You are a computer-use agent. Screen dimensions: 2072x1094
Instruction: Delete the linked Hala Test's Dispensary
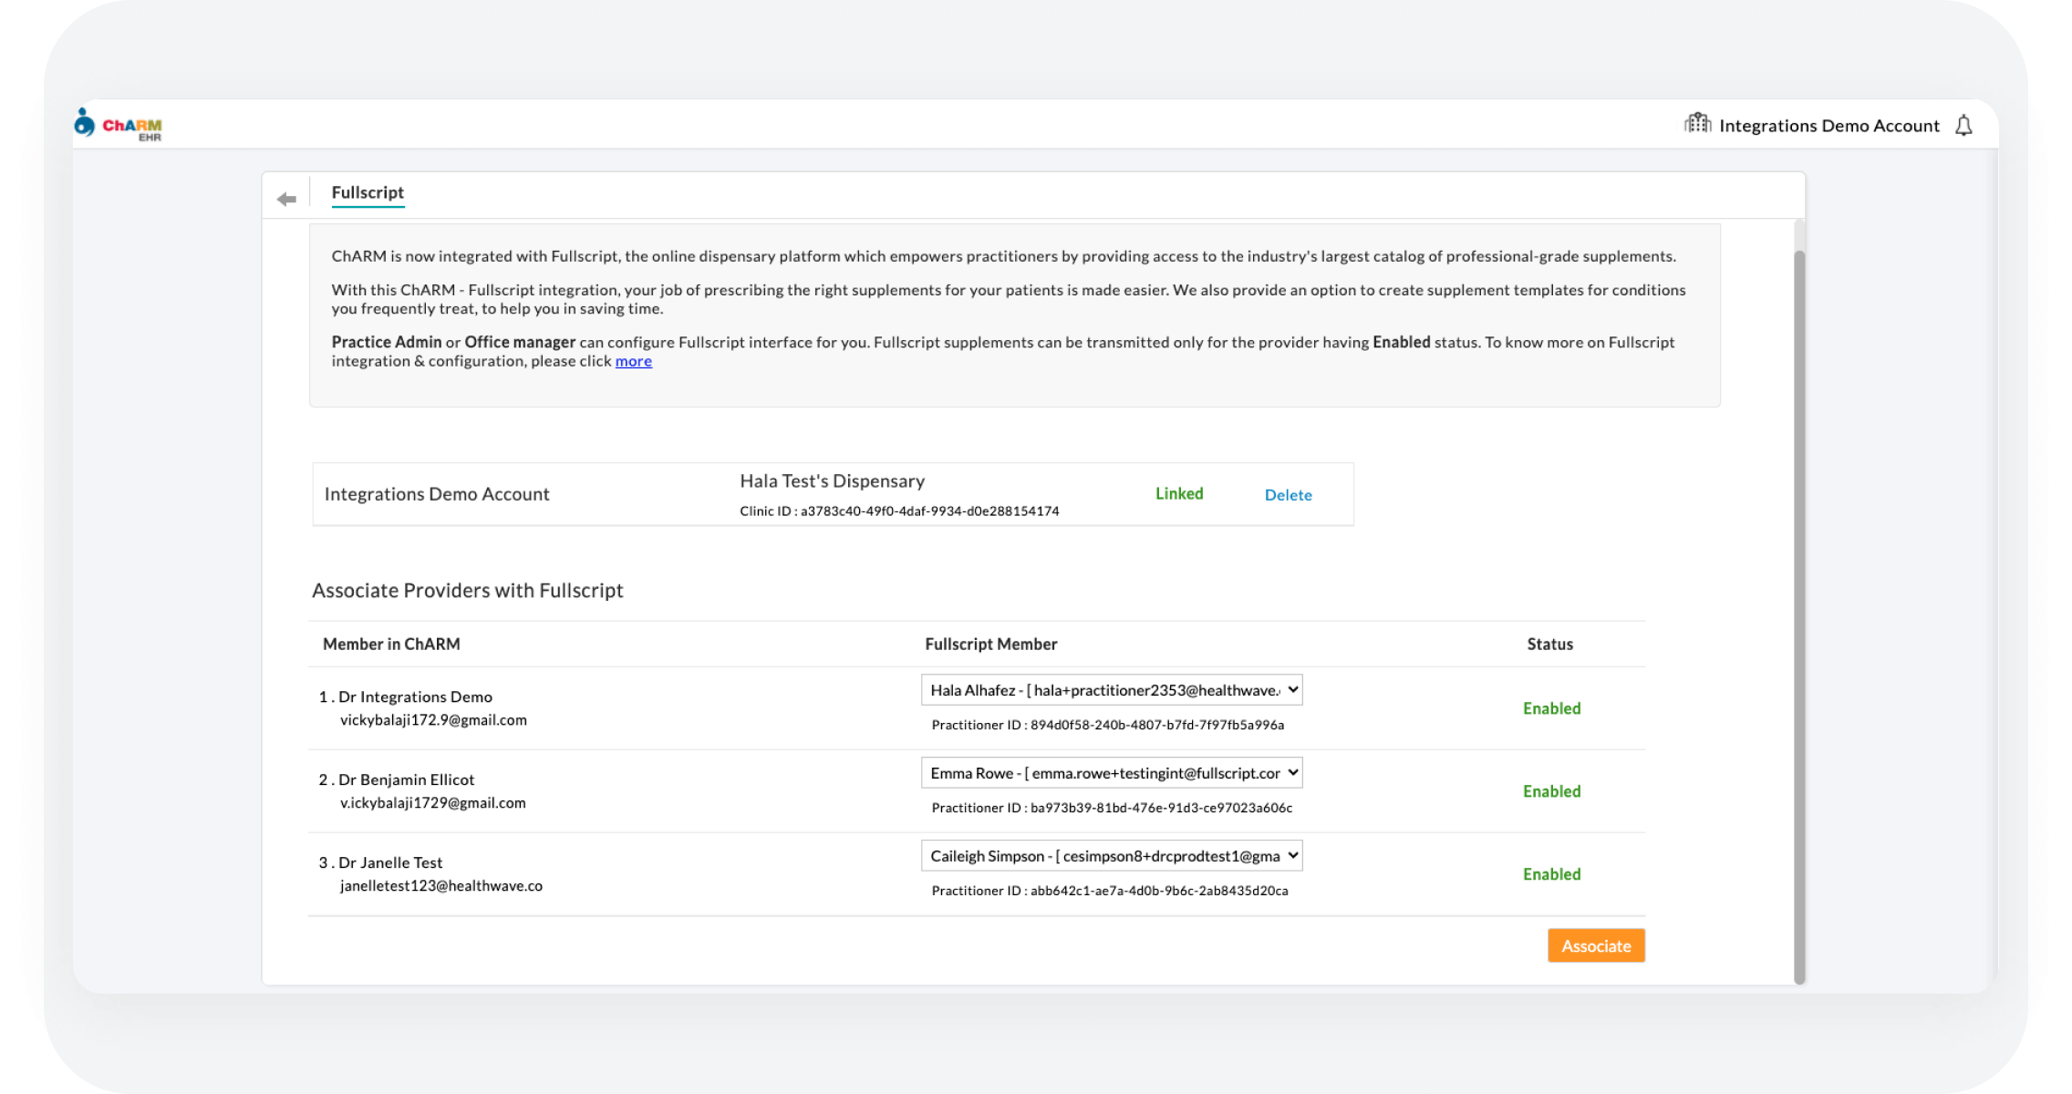coord(1288,495)
